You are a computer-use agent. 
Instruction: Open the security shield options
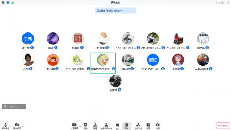pyautogui.click(x=86, y=126)
